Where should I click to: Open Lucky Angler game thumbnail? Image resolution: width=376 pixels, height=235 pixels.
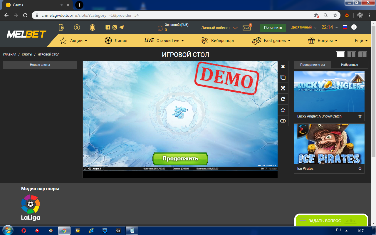click(x=329, y=92)
